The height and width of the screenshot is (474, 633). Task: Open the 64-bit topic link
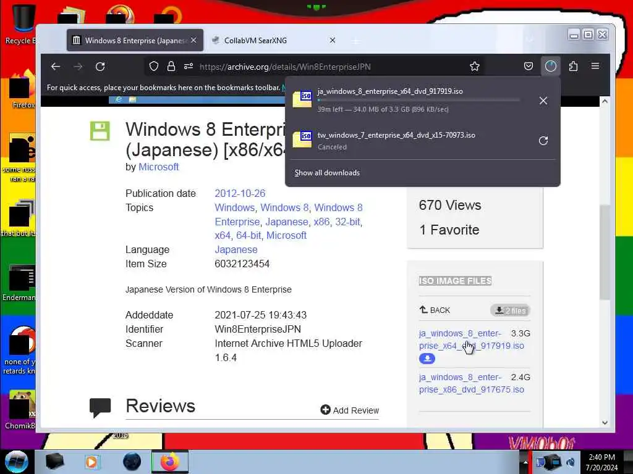tap(249, 235)
